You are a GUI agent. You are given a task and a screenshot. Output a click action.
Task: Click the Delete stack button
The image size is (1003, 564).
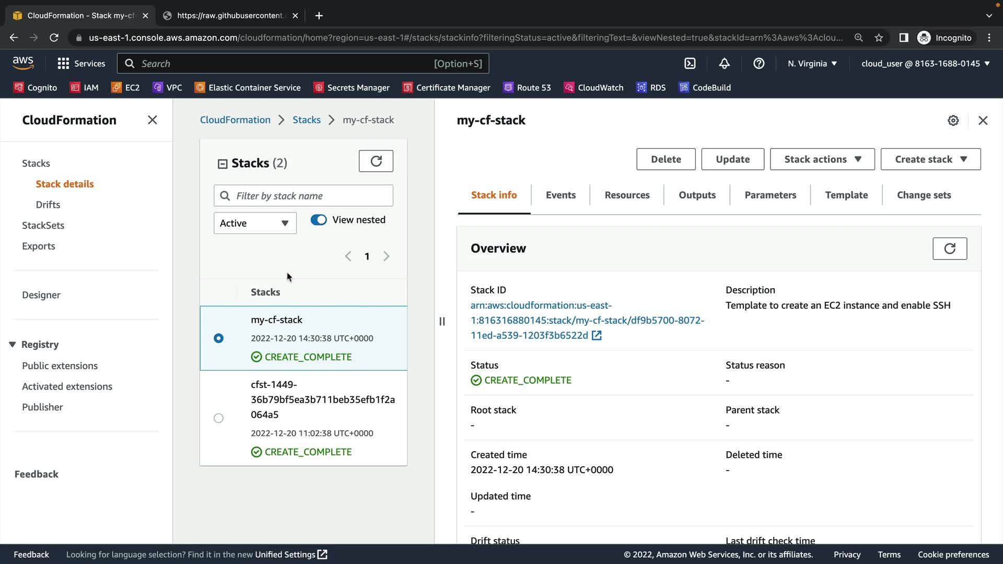[x=666, y=159]
